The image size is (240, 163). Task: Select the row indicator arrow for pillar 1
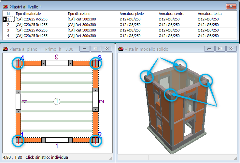(x=5, y=19)
